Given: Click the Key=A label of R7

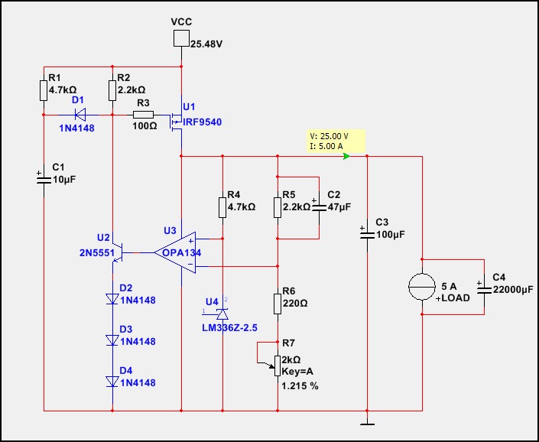Looking at the screenshot, I should (x=297, y=372).
